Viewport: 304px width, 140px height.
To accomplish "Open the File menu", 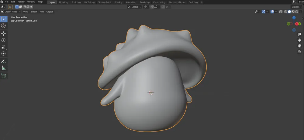I will click(x=7, y=2).
